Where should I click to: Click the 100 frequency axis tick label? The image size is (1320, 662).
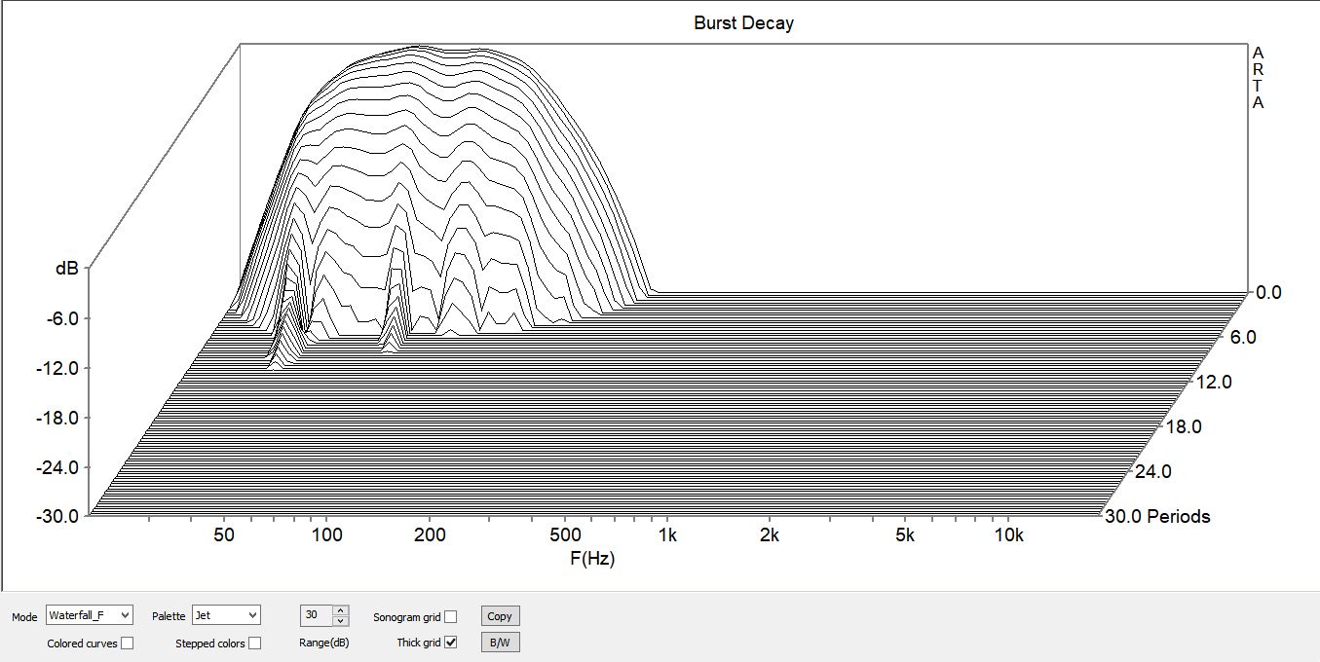(326, 535)
